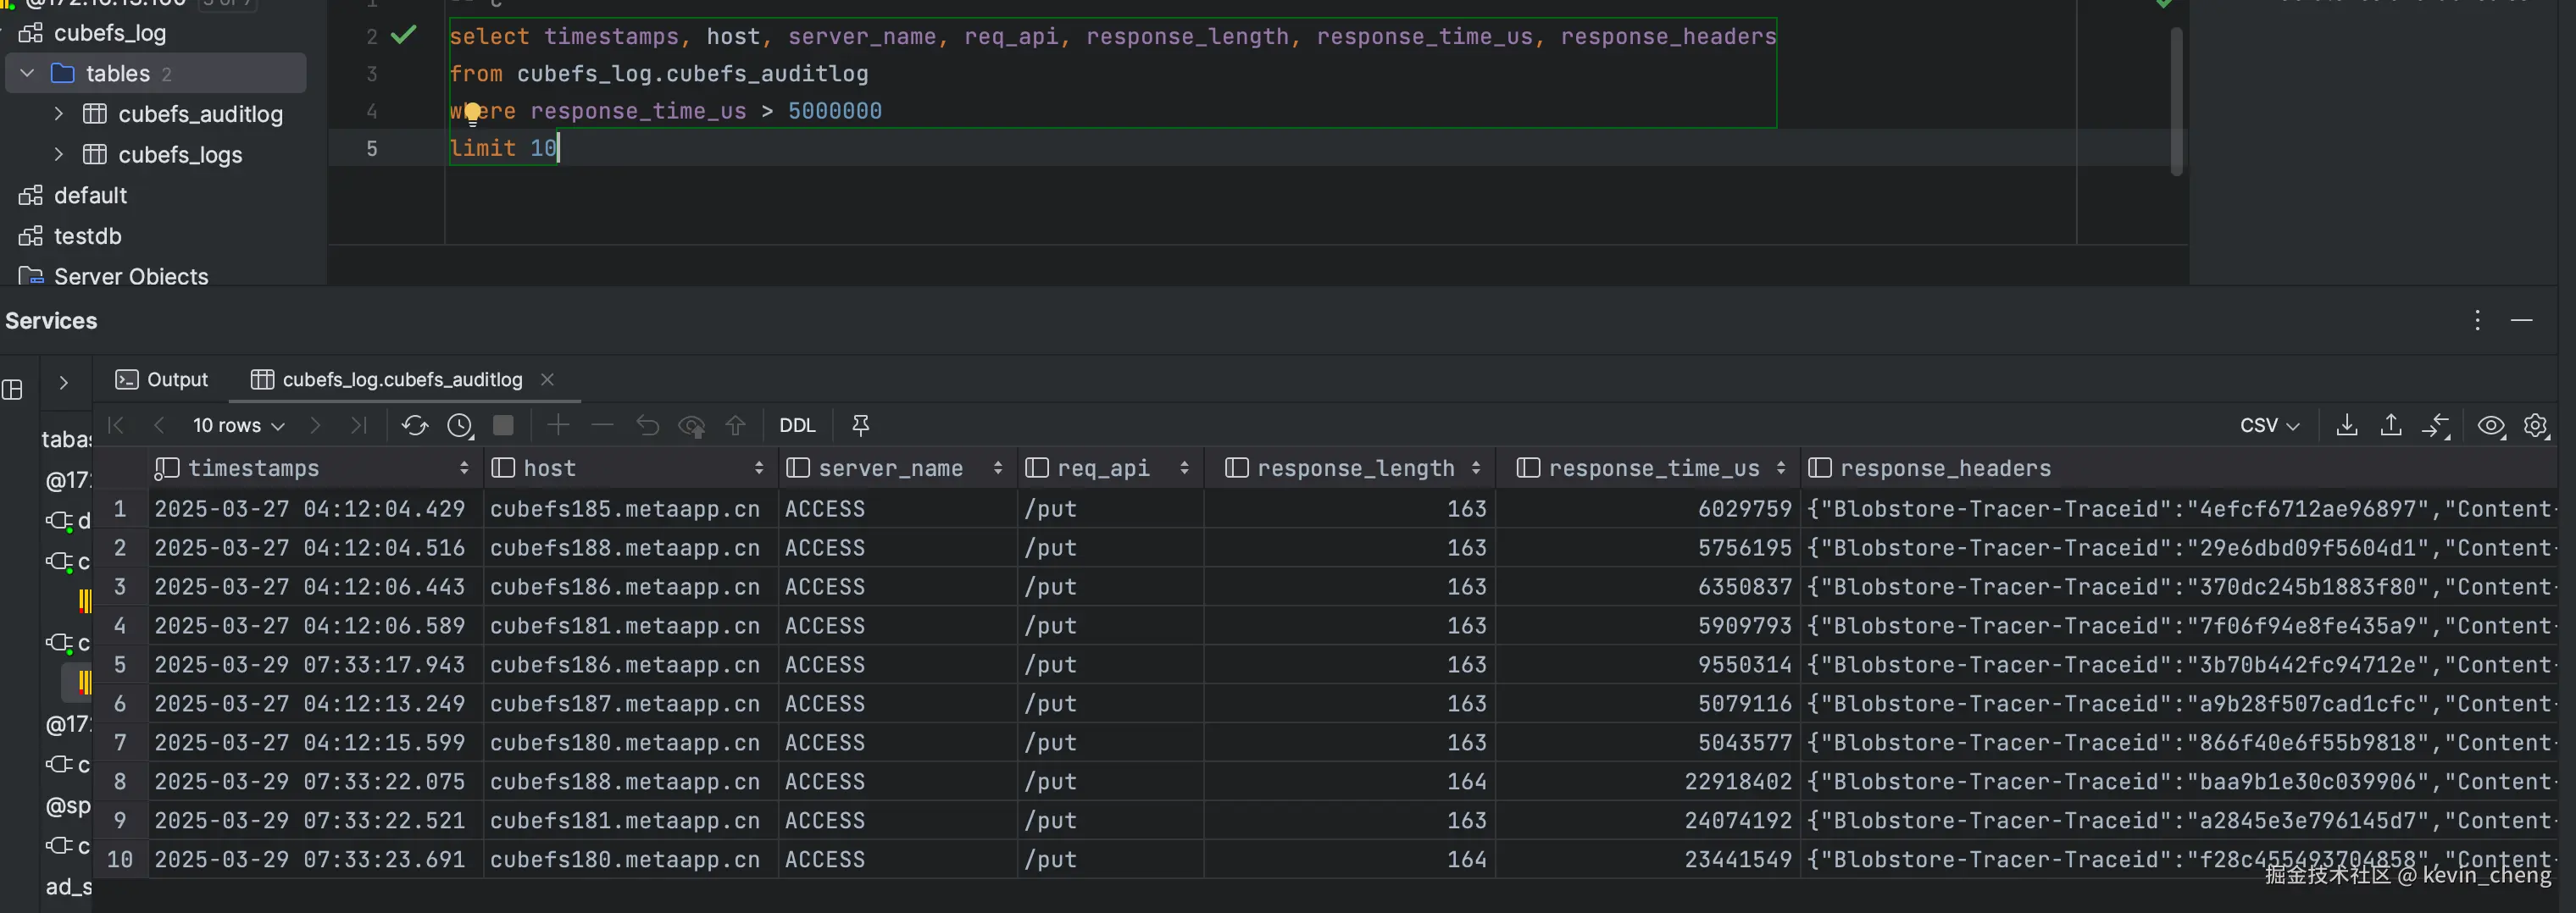Toggle the eye view options icon
Screen dimensions: 2576x913
[2490, 426]
